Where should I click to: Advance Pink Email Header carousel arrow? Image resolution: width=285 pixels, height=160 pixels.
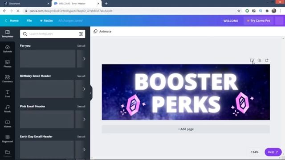tap(84, 120)
